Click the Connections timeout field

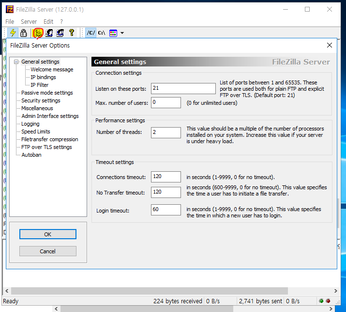point(166,177)
